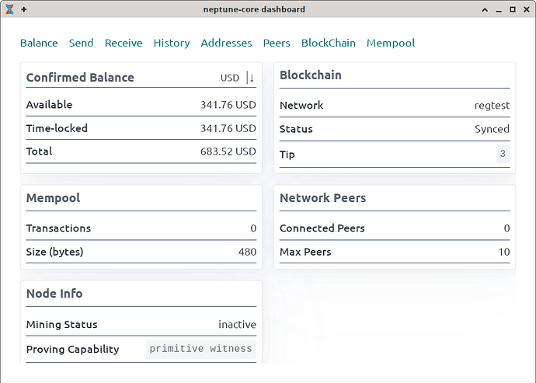Maximize the dashboard window
This screenshot has width=536, height=383.
click(x=513, y=9)
